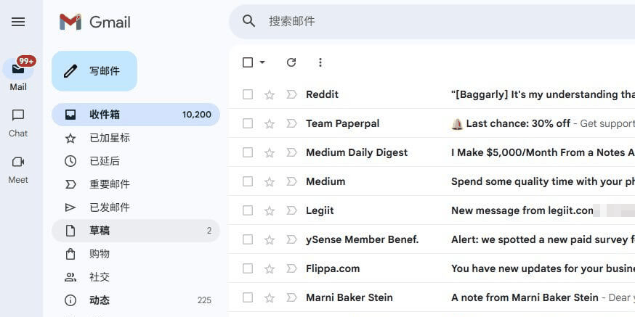Select the Team Paperpal email checkbox
The image size is (635, 317).
[x=248, y=123]
